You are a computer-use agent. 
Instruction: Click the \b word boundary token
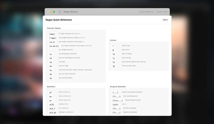click(51, 78)
